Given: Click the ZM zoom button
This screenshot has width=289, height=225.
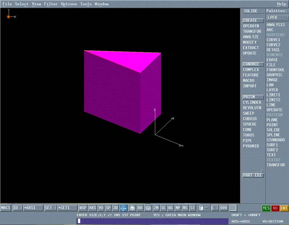Looking at the screenshot, I should click(156, 208).
